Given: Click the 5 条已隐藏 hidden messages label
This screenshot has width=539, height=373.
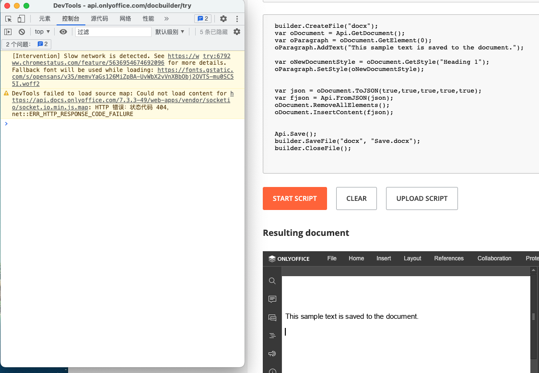Looking at the screenshot, I should [213, 32].
